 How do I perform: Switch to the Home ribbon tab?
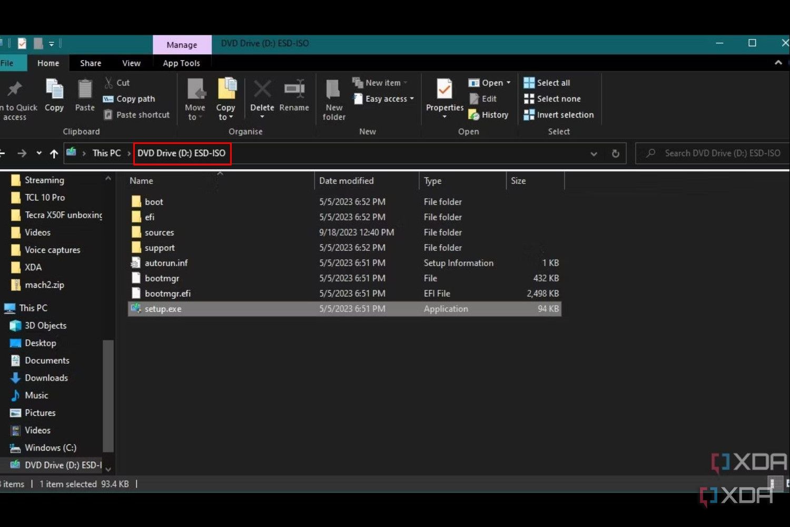click(x=48, y=63)
